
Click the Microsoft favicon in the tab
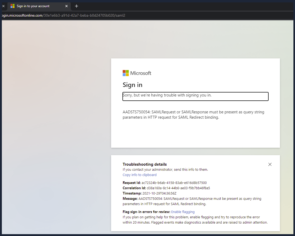pyautogui.click(x=13, y=6)
